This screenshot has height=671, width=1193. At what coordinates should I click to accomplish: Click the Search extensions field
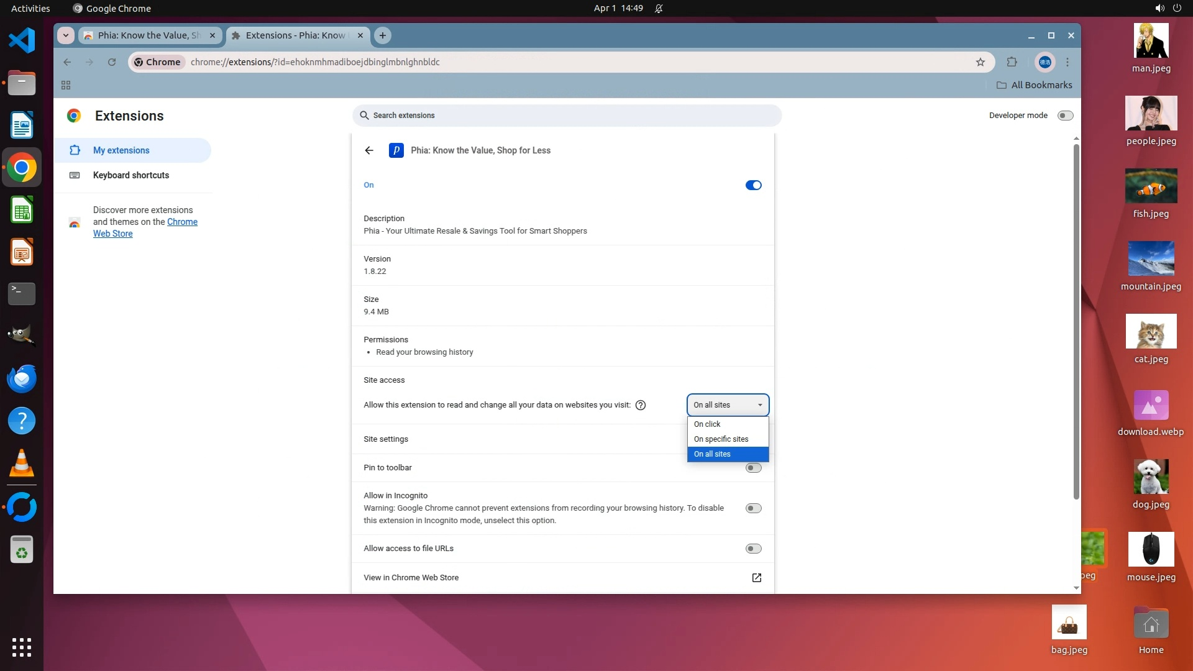point(567,116)
